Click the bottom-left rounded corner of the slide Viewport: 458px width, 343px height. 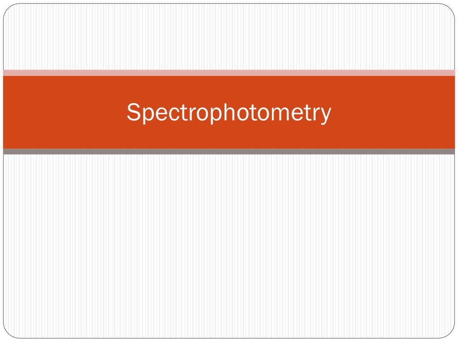pyautogui.click(x=9, y=332)
